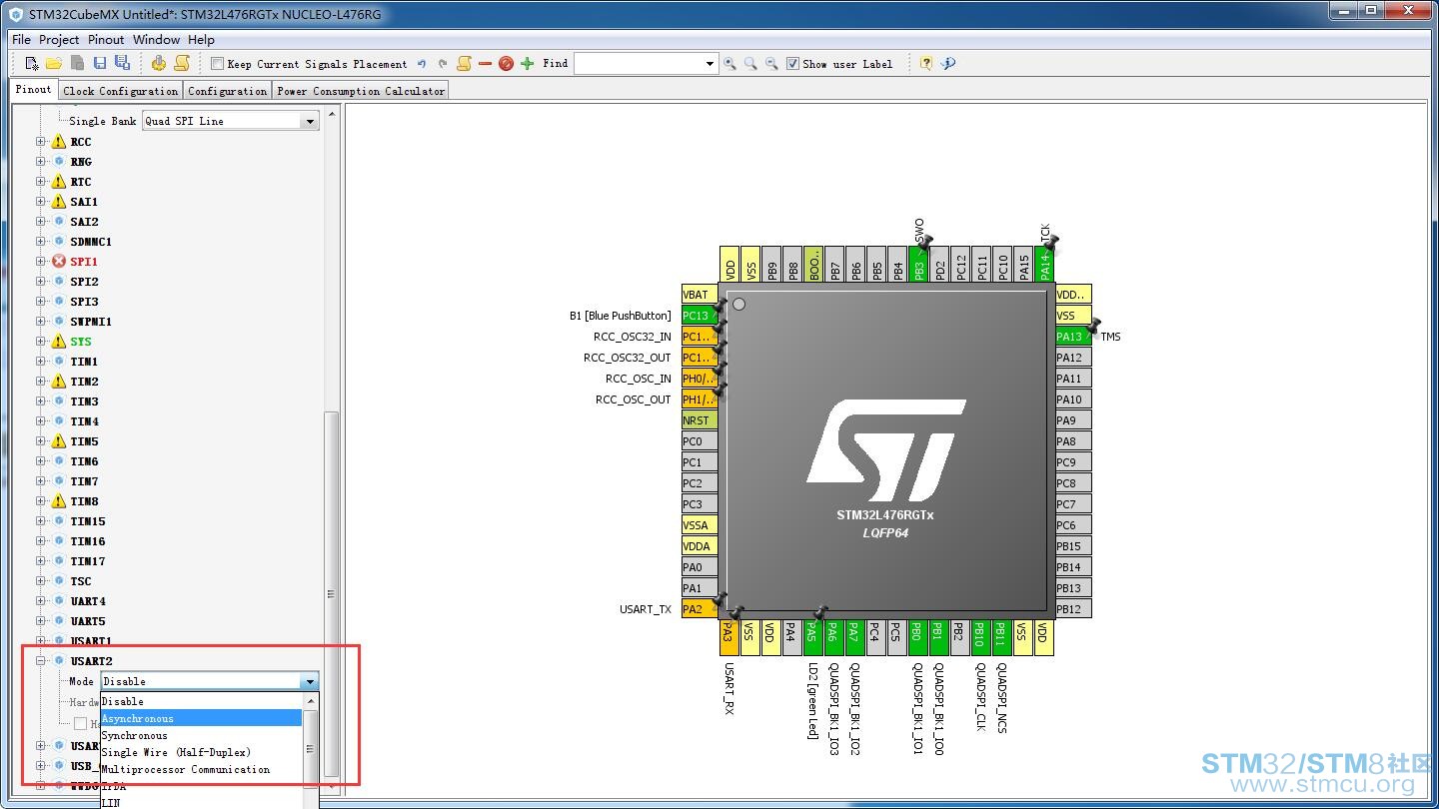Click the Redo arrow icon
Image resolution: width=1439 pixels, height=809 pixels.
(x=443, y=64)
